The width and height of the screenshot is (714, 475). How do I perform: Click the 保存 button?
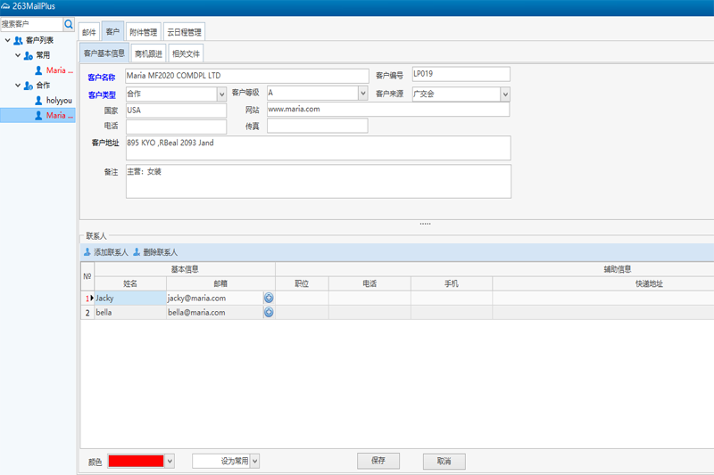(378, 461)
